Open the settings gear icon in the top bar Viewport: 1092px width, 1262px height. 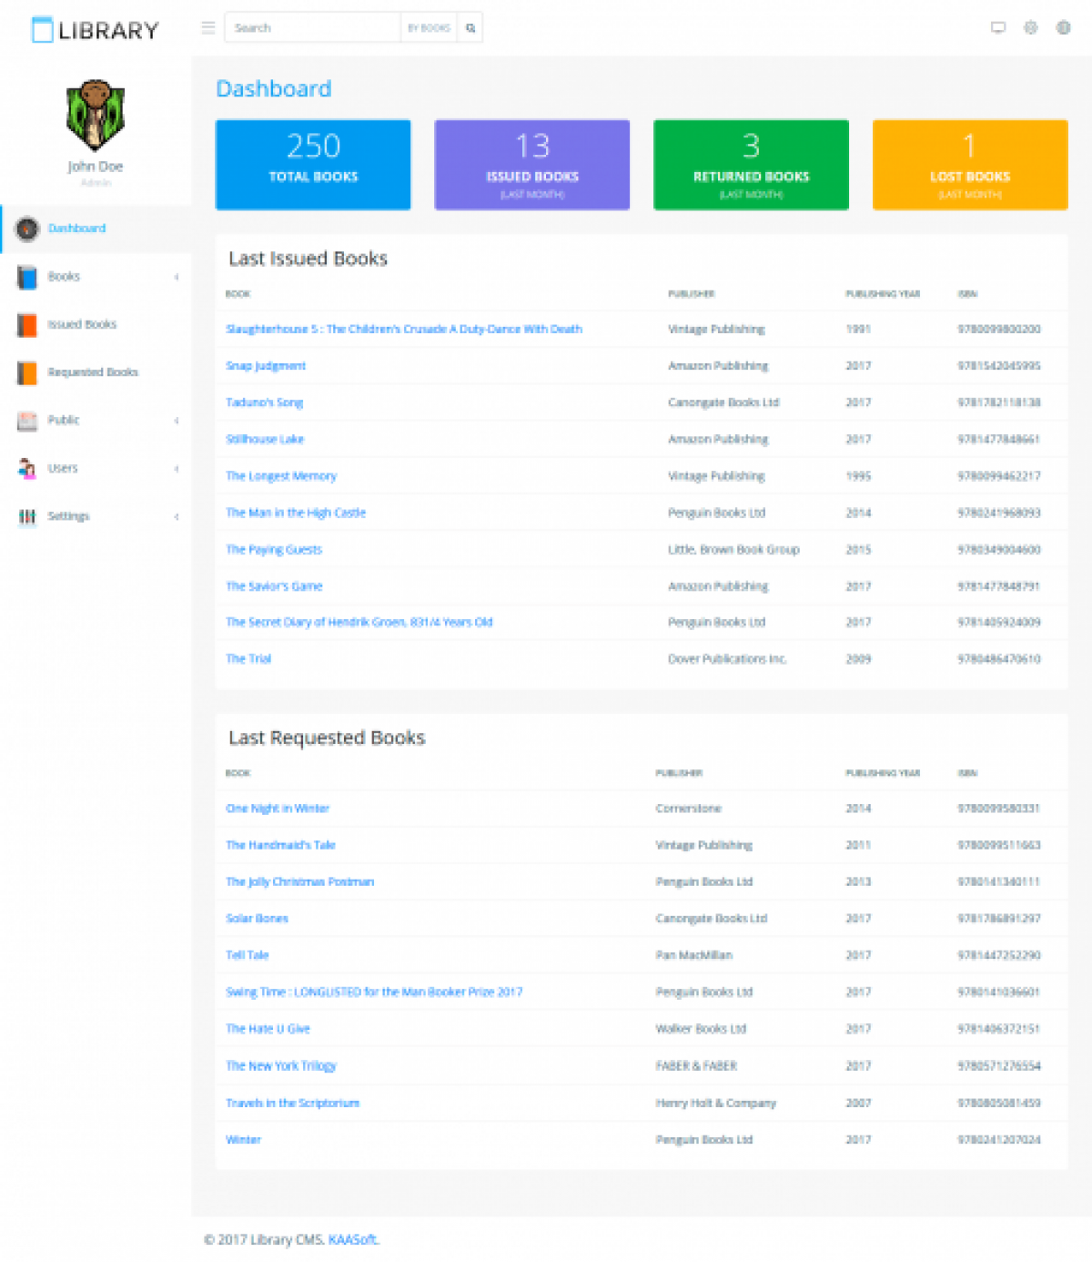pos(1031,27)
